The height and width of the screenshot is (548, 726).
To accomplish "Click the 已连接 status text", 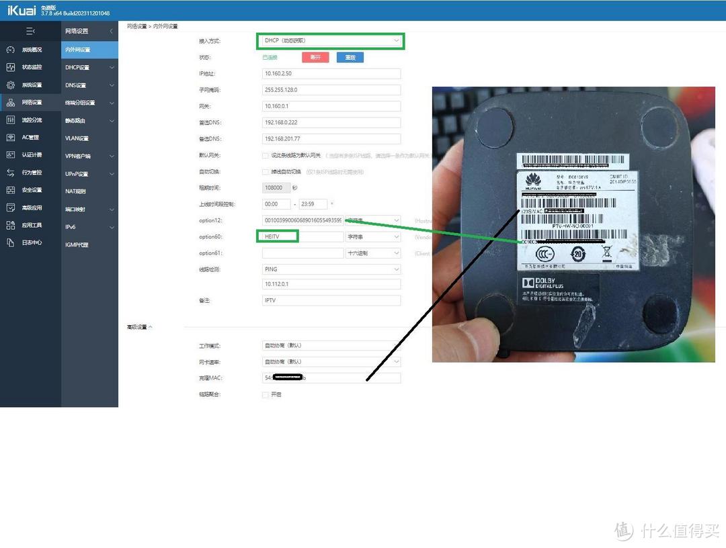I will pyautogui.click(x=270, y=57).
